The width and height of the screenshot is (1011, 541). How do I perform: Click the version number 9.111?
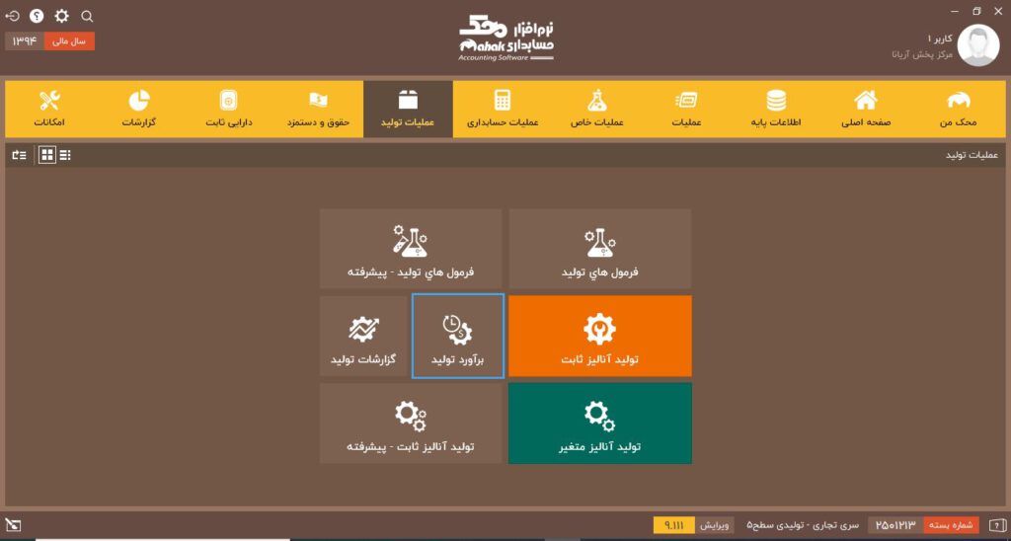tap(673, 525)
